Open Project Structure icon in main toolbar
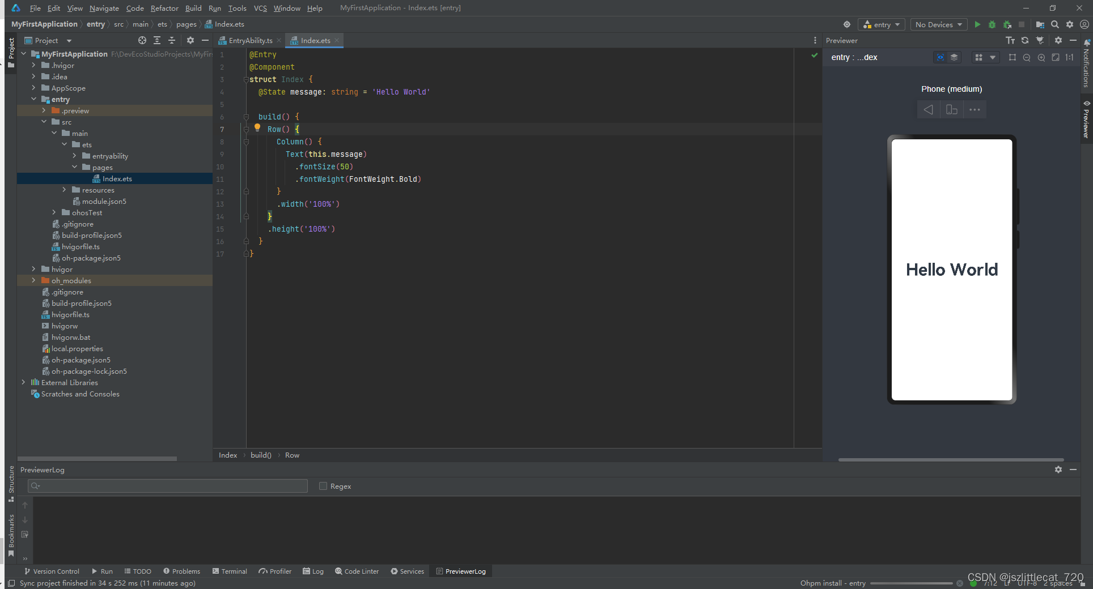The image size is (1093, 589). [x=1040, y=24]
